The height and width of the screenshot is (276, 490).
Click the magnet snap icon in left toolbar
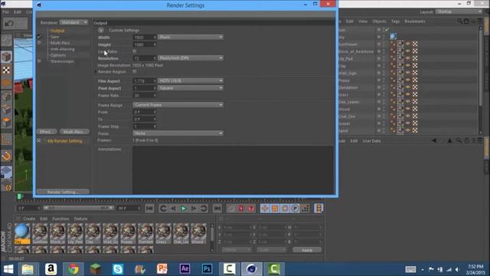(6, 156)
